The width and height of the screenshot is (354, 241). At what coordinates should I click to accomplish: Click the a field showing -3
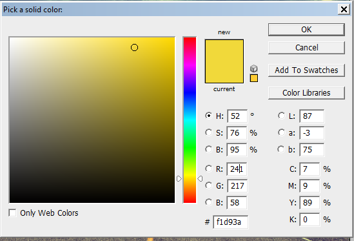(312, 133)
